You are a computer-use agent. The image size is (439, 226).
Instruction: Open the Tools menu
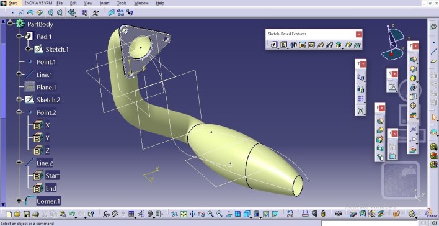122,3
